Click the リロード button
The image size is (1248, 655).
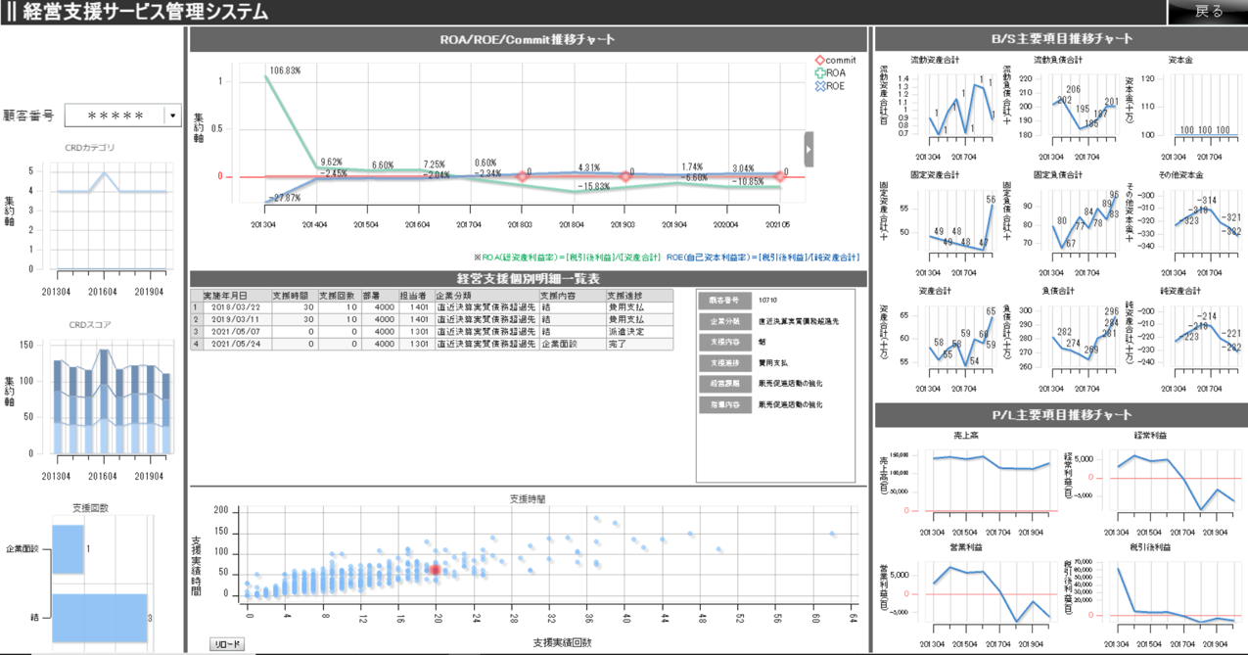(x=227, y=644)
